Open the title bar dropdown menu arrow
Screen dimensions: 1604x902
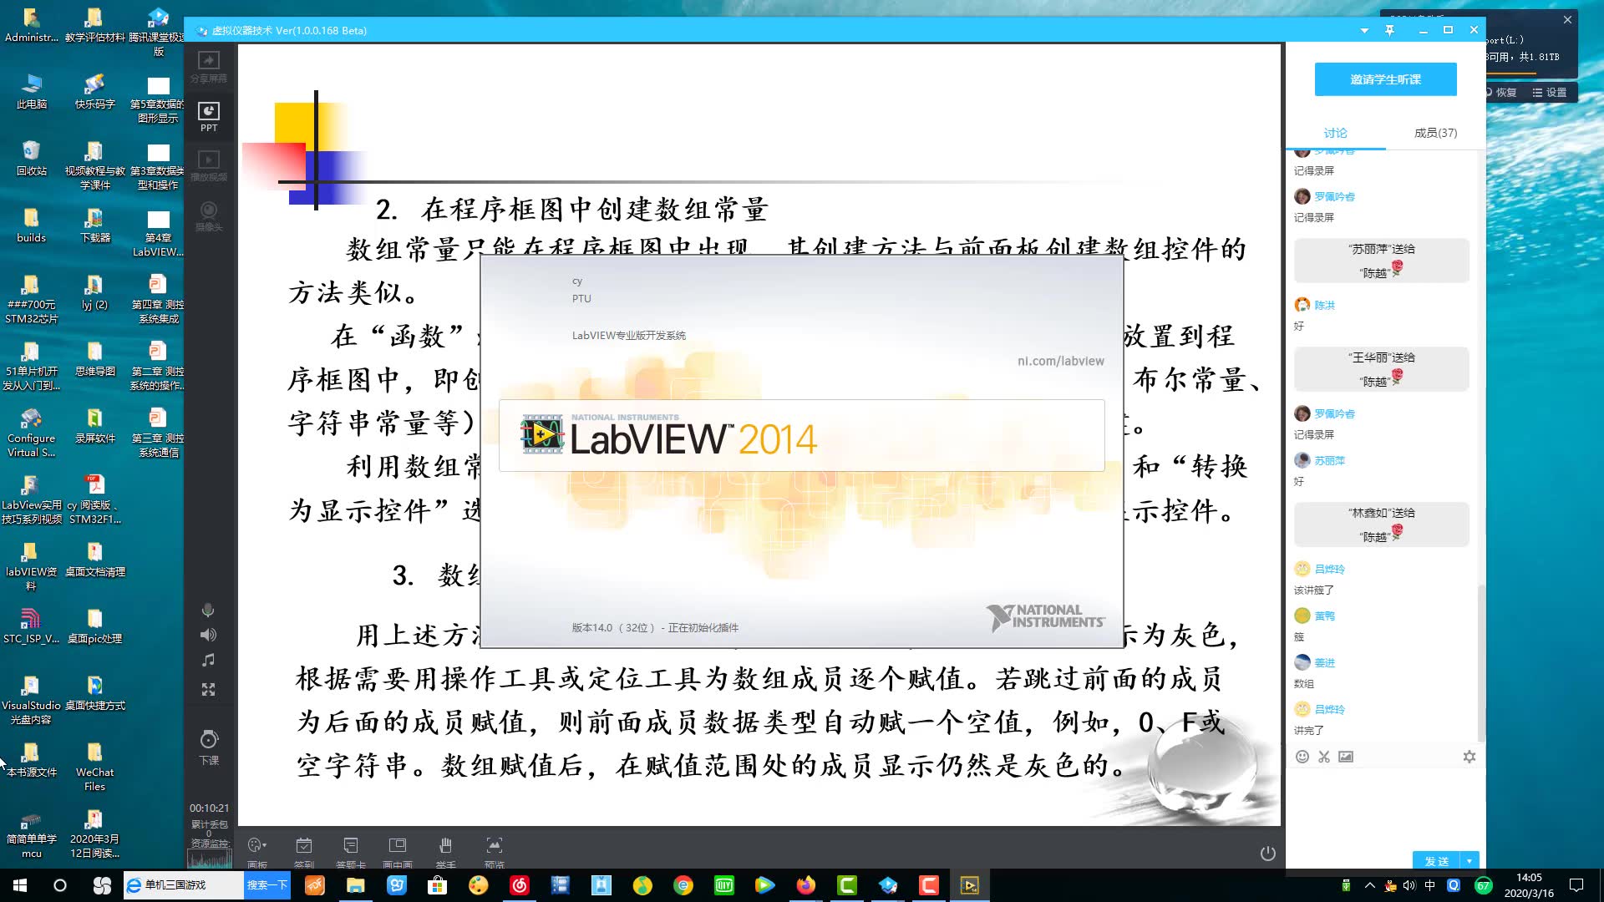click(x=1364, y=30)
